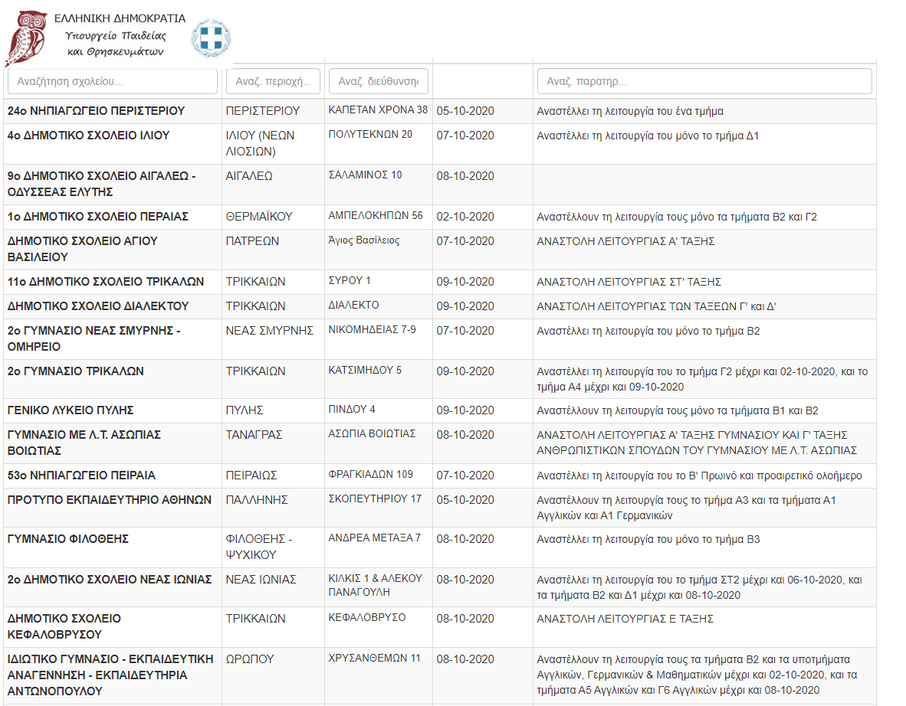This screenshot has height=706, width=906.
Task: Click address ΠΙΝΔΟΥ 4
Action: tap(352, 410)
